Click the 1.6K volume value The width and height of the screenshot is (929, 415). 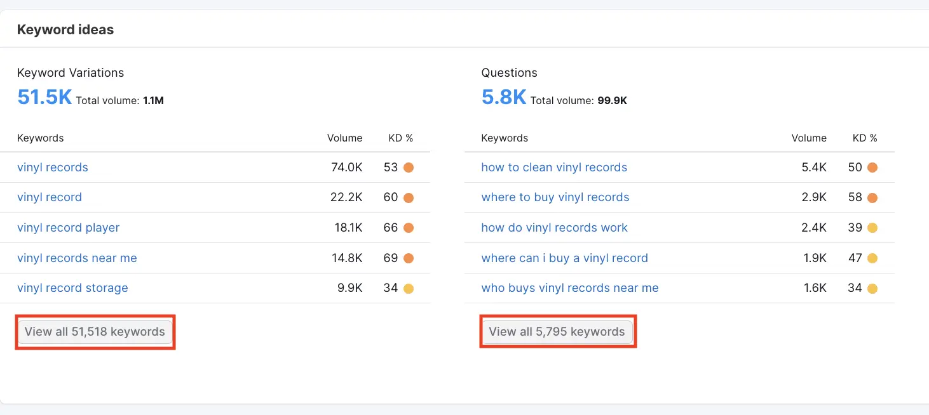pyautogui.click(x=815, y=288)
